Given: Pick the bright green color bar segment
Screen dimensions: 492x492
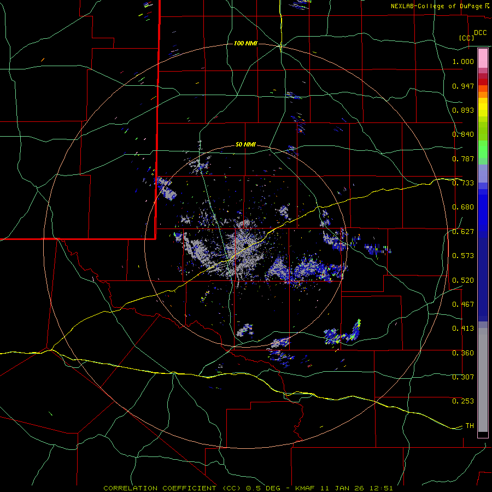Looking at the screenshot, I should coord(483,149).
